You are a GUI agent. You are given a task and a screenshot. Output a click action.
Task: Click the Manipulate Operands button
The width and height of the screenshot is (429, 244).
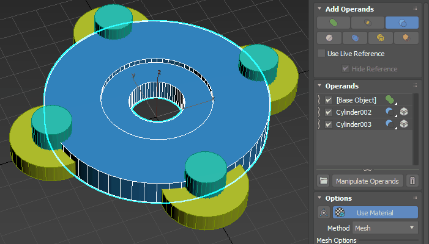tap(367, 181)
